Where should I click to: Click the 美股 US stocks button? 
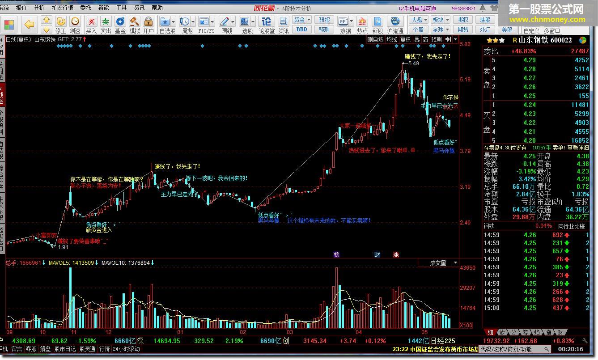click(x=507, y=30)
